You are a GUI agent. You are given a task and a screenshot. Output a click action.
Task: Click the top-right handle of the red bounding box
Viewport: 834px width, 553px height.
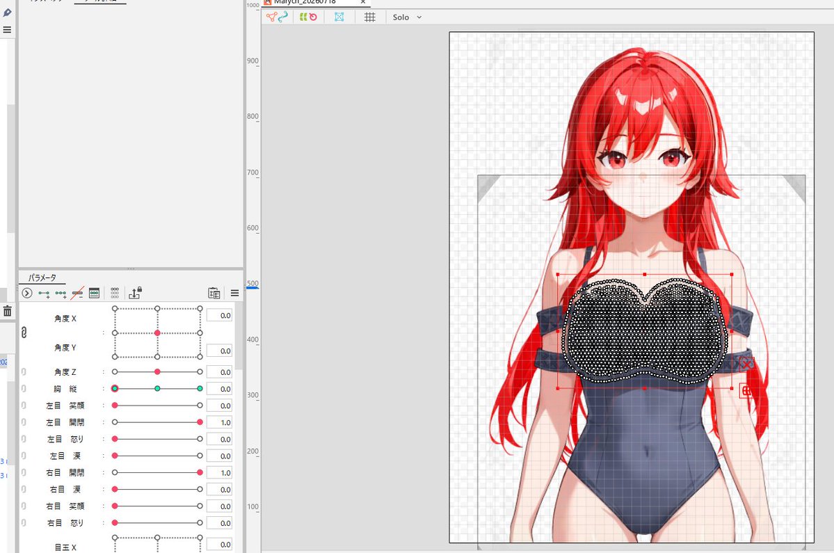click(x=732, y=274)
